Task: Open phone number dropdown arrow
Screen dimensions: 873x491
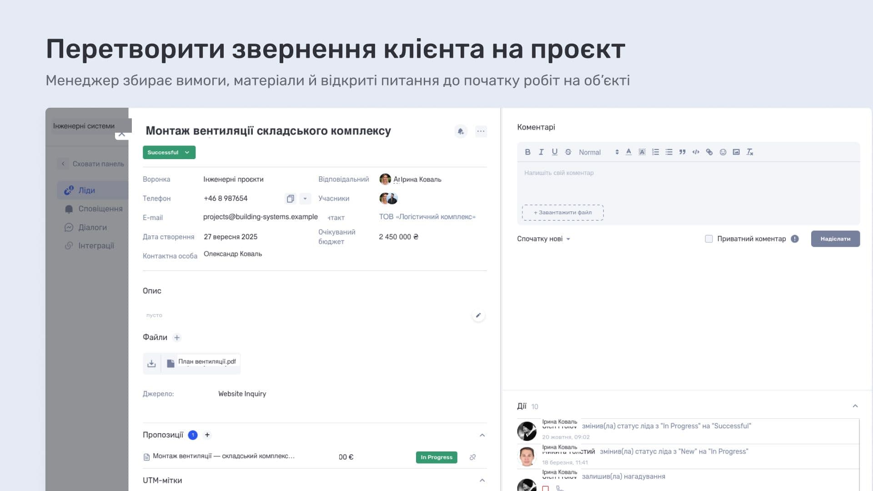Action: (305, 199)
